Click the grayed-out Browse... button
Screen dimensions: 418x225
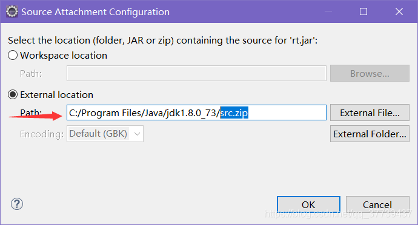pos(370,73)
